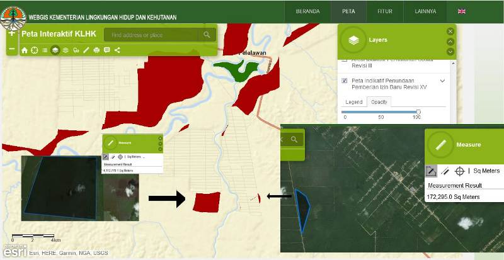Click the Find address or place field
Viewport: 504px width, 260px height.
click(151, 35)
